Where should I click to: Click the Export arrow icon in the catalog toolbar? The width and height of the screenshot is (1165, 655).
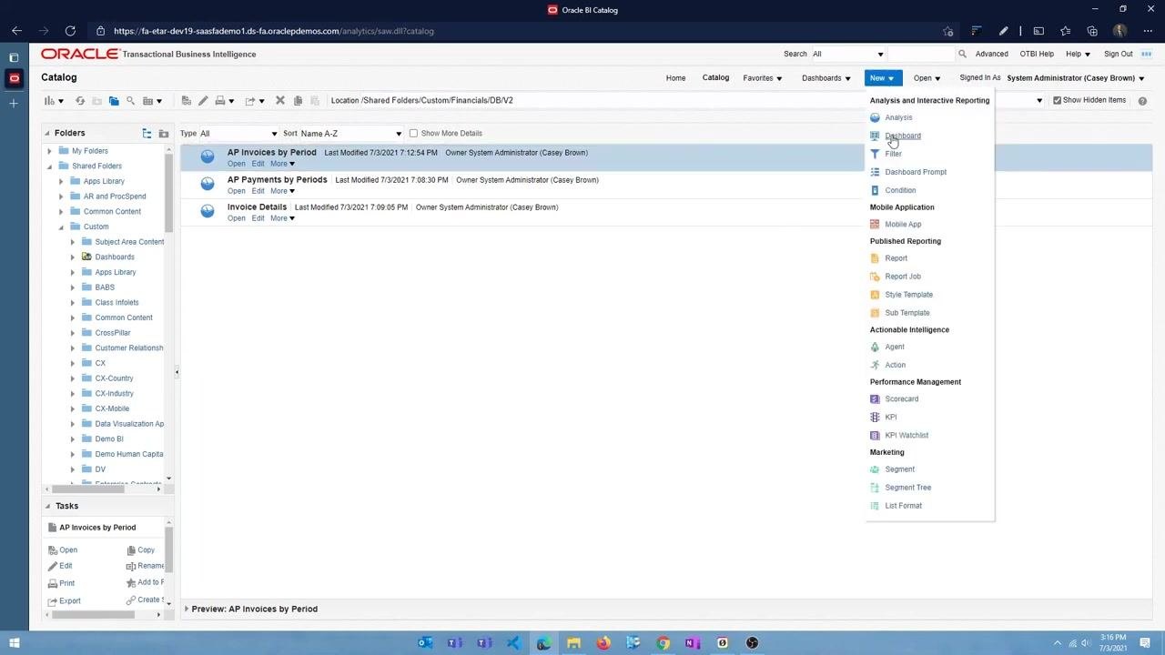click(x=250, y=101)
